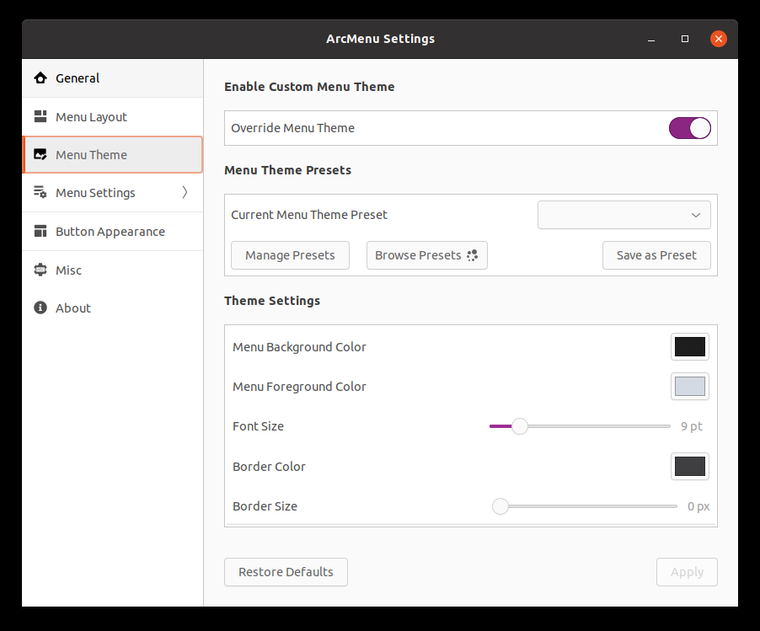
Task: Click the Manage Presets button
Action: point(290,255)
